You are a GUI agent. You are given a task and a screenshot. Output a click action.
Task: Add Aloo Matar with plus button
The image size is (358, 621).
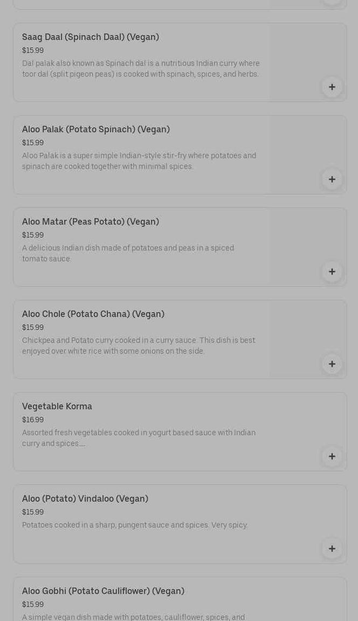tap(332, 272)
